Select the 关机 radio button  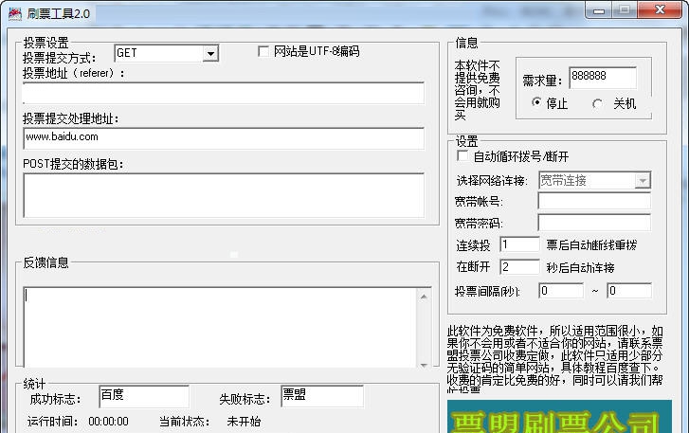point(597,104)
